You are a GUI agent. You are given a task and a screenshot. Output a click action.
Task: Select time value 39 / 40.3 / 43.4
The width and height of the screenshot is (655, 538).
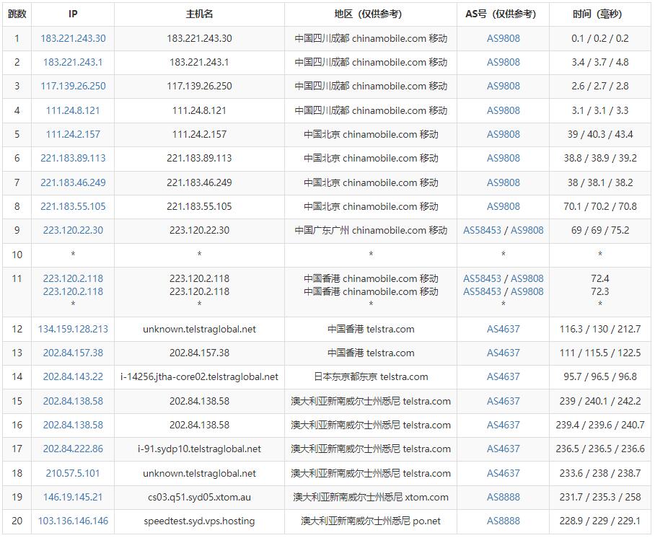click(x=600, y=134)
